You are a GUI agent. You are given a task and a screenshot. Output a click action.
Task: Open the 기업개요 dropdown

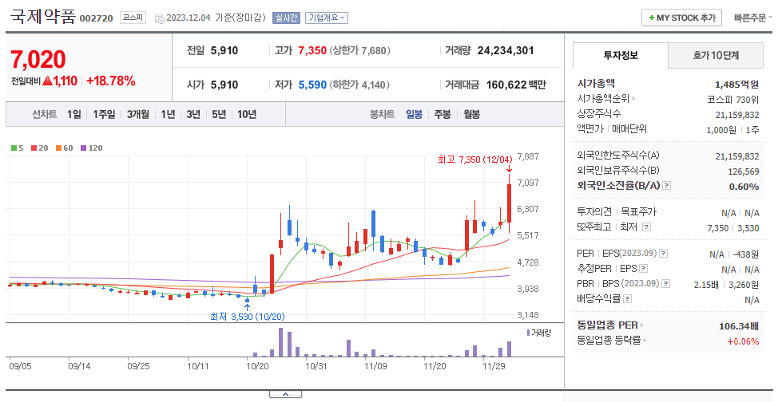tap(327, 18)
